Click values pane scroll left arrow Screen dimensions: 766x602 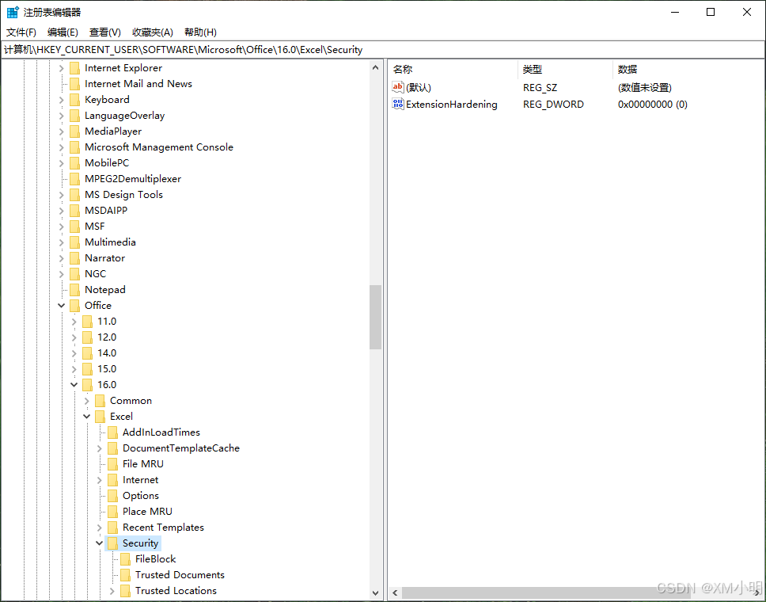pyautogui.click(x=395, y=593)
